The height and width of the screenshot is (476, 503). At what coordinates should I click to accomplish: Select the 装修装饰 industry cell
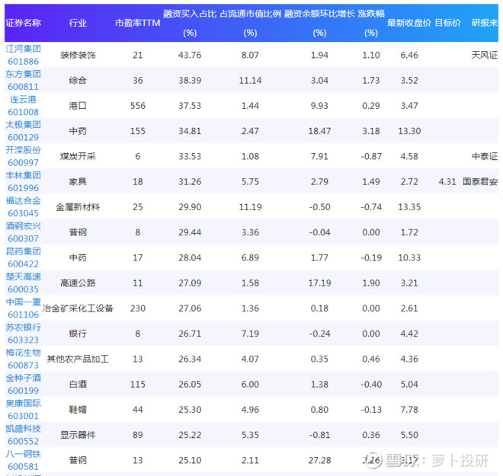pyautogui.click(x=78, y=55)
